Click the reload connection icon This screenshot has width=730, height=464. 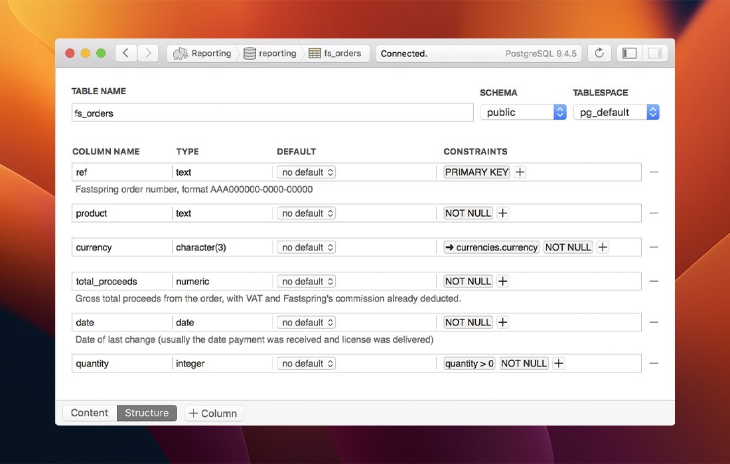click(x=599, y=53)
